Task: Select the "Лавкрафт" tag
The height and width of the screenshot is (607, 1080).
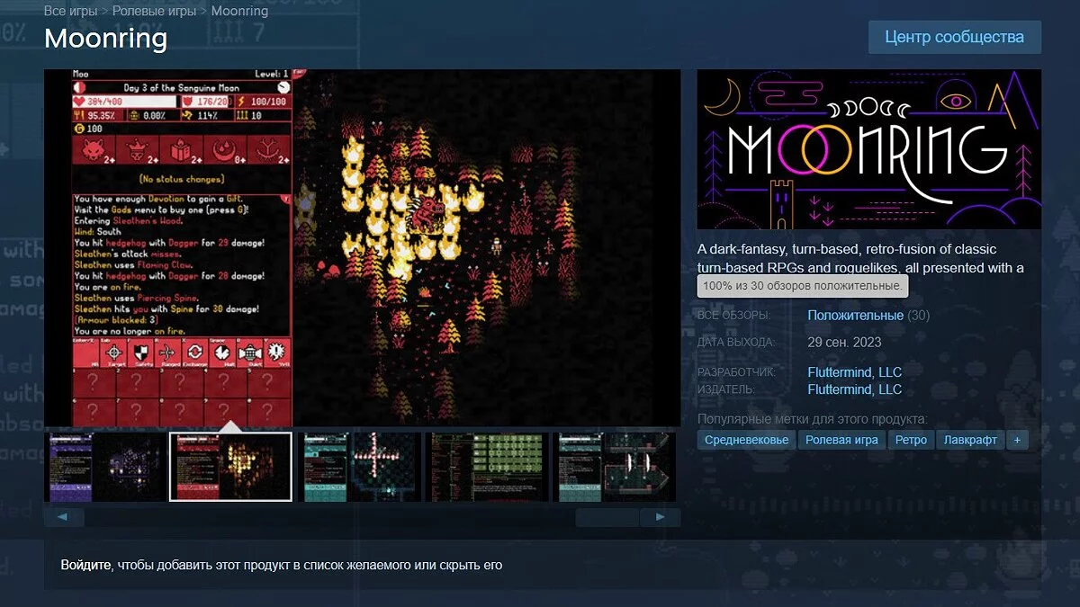Action: coord(970,440)
